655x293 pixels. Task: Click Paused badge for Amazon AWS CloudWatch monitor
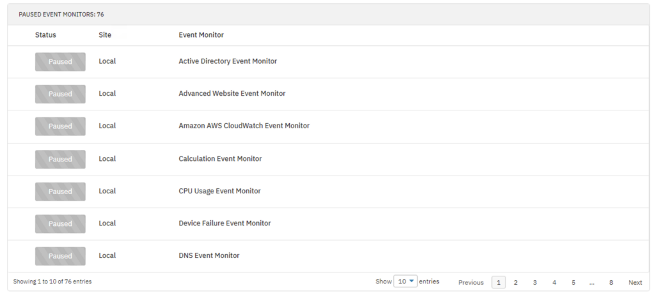(x=60, y=126)
